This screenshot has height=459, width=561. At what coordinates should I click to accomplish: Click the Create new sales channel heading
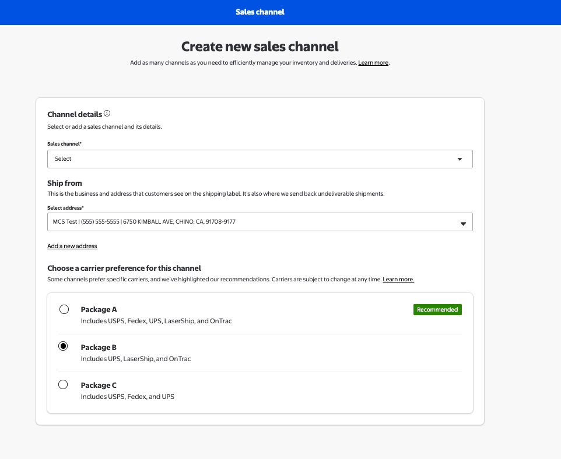(x=260, y=47)
